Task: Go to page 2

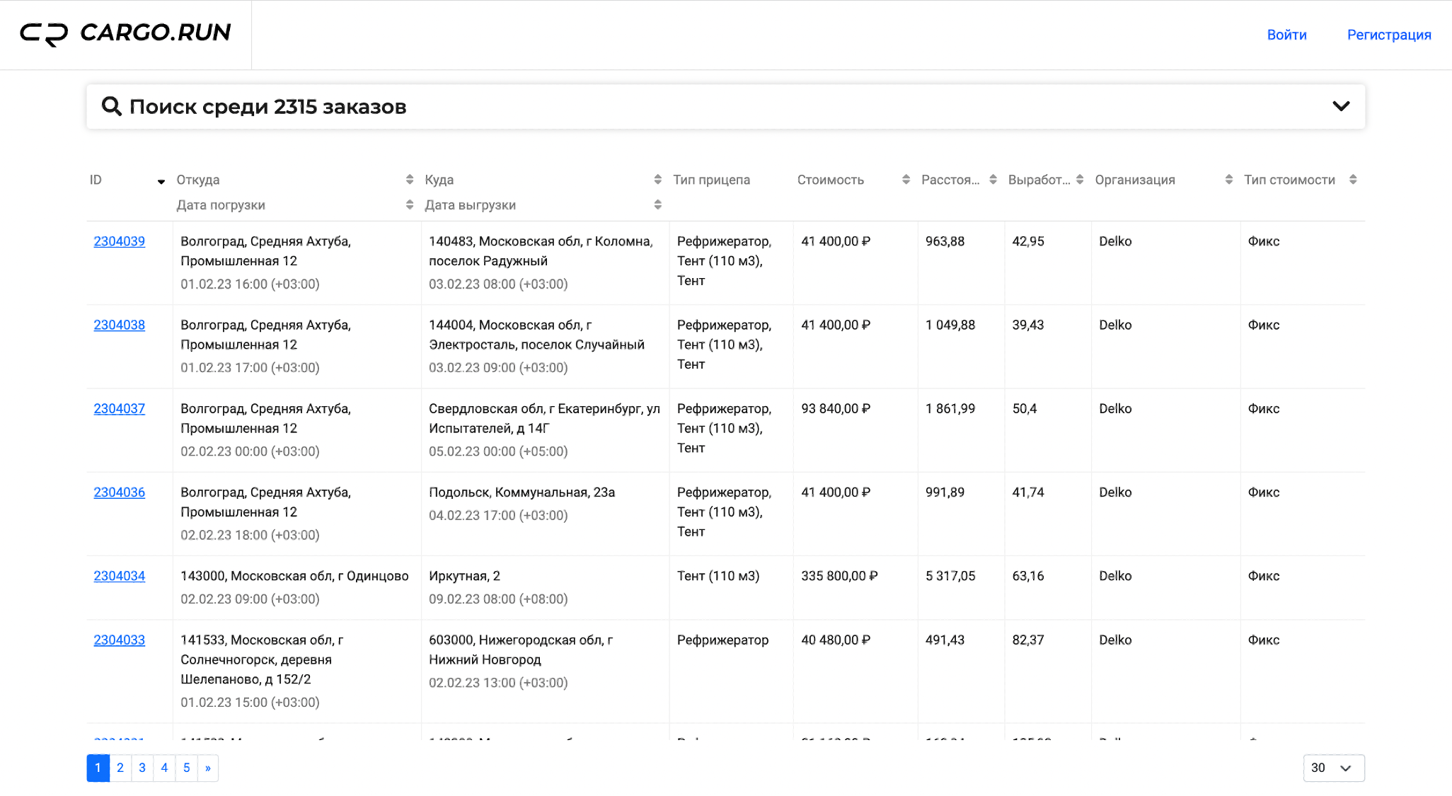Action: (120, 768)
